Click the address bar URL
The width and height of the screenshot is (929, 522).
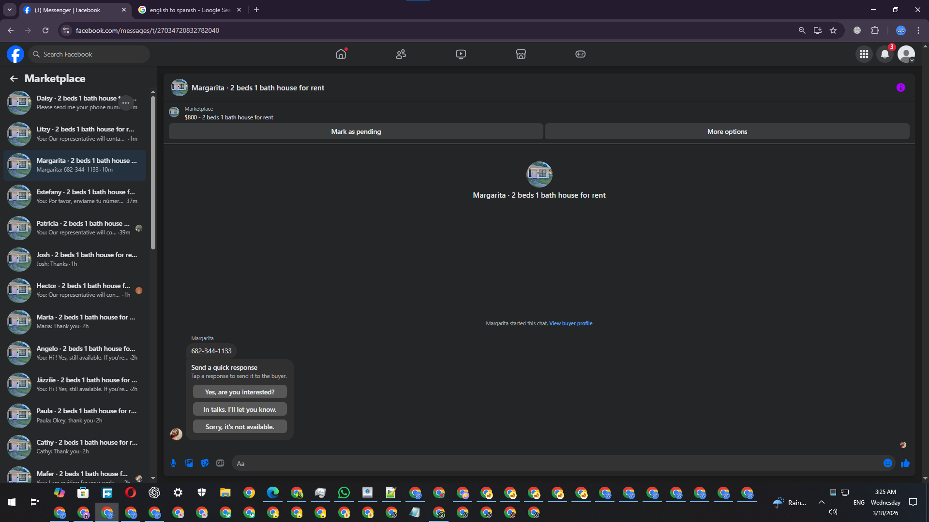pos(148,30)
